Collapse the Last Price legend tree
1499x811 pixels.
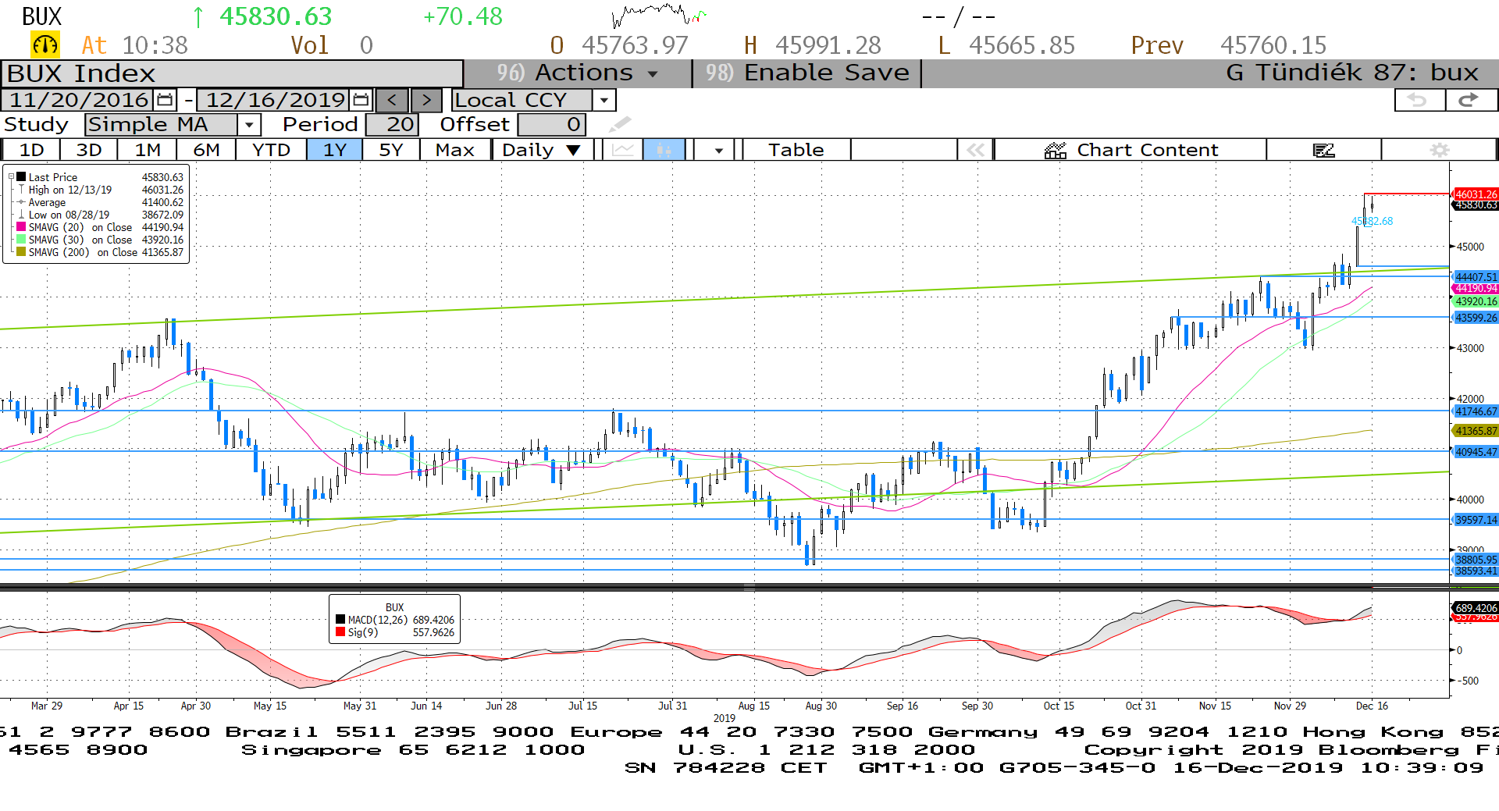[x=11, y=177]
